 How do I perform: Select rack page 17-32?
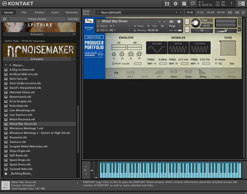click(x=200, y=13)
